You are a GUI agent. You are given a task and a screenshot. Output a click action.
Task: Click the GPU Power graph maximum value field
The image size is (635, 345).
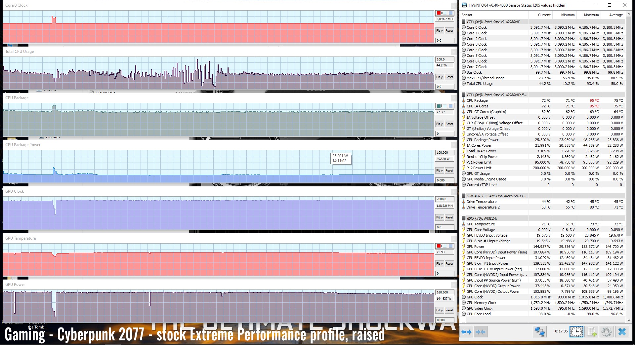click(444, 292)
